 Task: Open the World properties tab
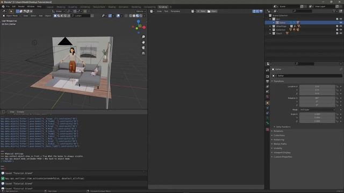pyautogui.click(x=268, y=96)
